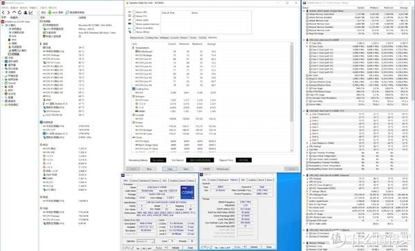Open the AIDA64 graph chart toolbar icon
The image size is (415, 251).
coord(31,12)
